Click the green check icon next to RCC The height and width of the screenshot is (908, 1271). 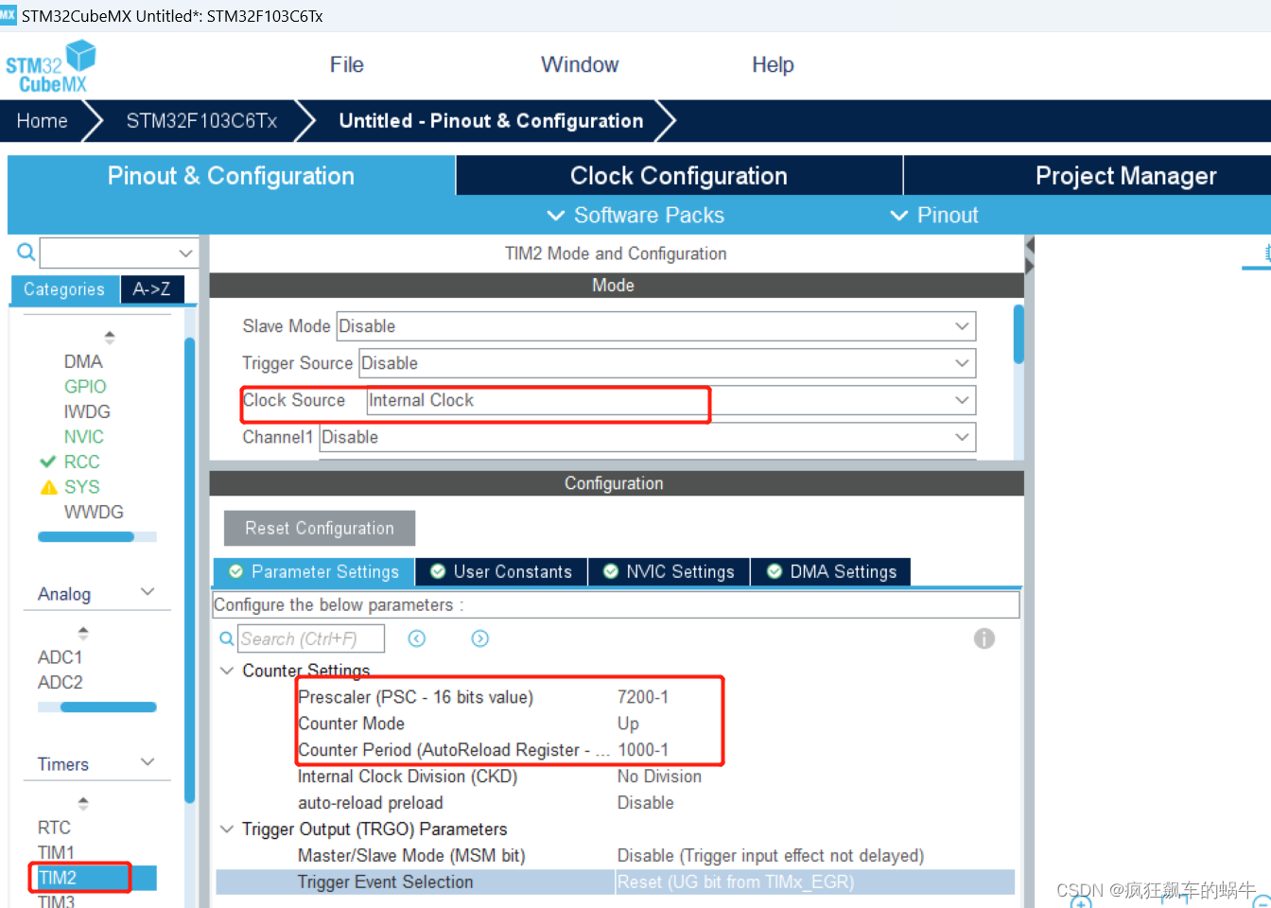click(48, 462)
